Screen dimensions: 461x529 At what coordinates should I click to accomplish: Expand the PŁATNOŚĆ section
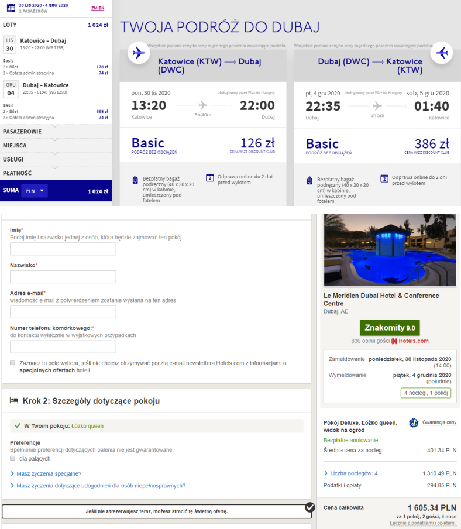pos(56,173)
